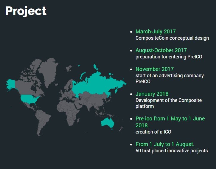Click highlighted Australia on the world map
Viewport: 216px width, 169px height.
107,123
